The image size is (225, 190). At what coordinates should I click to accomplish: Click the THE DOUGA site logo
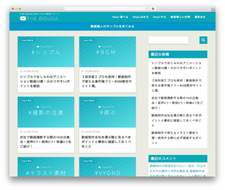point(39,18)
